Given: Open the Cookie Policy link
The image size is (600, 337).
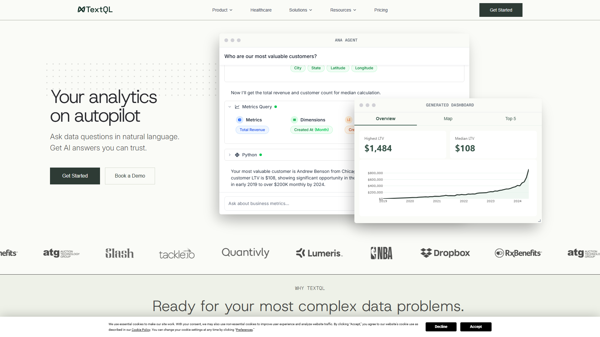Looking at the screenshot, I should pos(141,330).
